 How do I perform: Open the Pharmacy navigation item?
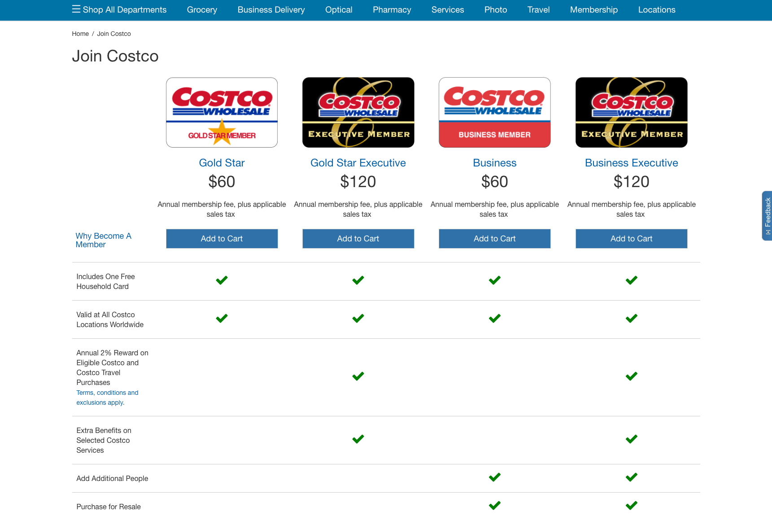point(392,10)
